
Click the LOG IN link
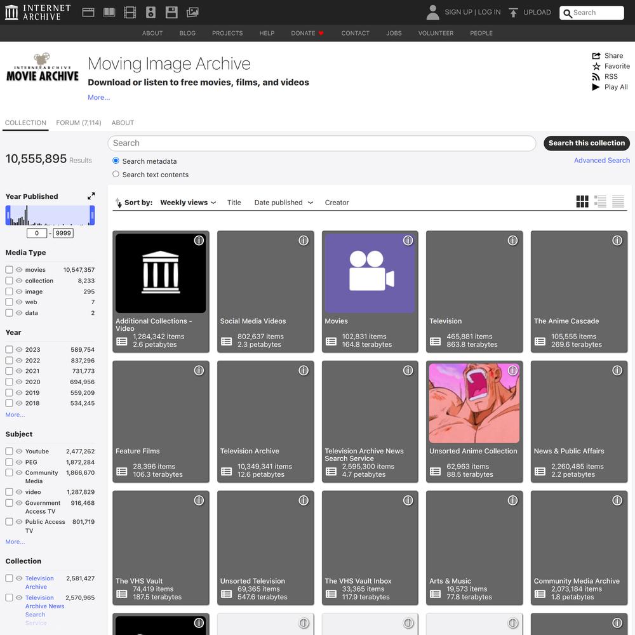pyautogui.click(x=489, y=12)
